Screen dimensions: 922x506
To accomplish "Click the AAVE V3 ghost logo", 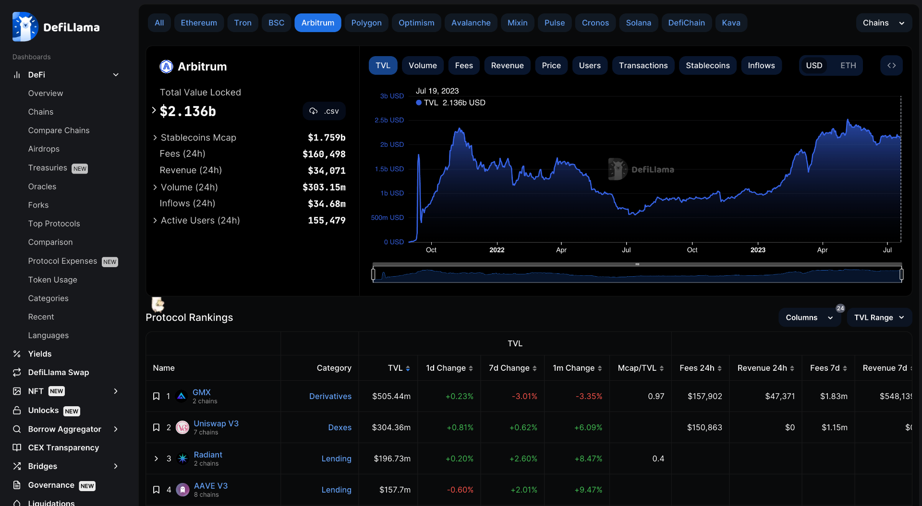I will pos(182,490).
